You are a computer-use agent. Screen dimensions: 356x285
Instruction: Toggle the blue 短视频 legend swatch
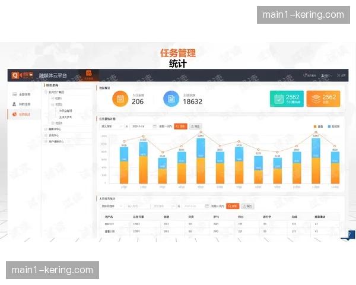click(x=329, y=126)
